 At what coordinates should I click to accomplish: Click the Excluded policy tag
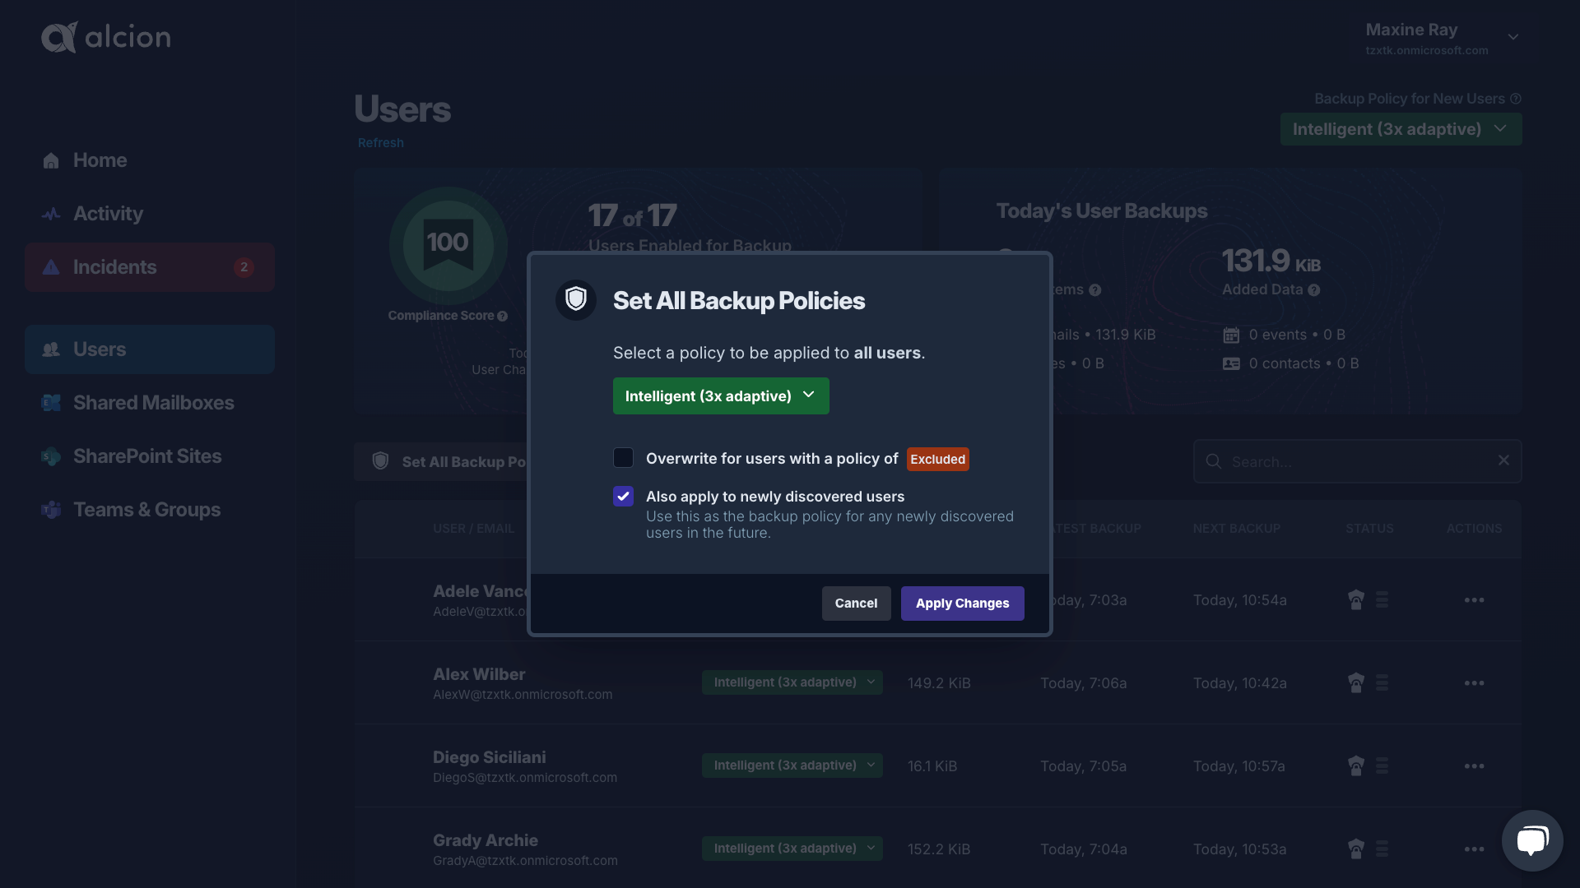(x=937, y=459)
